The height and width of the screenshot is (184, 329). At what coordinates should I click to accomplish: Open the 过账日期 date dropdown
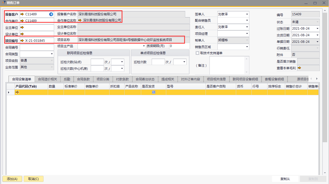(x=317, y=29)
